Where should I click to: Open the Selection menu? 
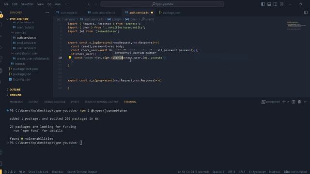pyautogui.click(x=27, y=4)
